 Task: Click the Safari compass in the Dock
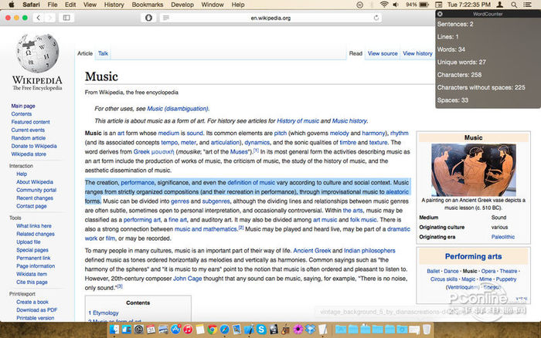coord(225,330)
